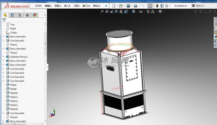Open dropdown arrow beside Select tool
The width and height of the screenshot is (217, 125).
click(x=153, y=6)
